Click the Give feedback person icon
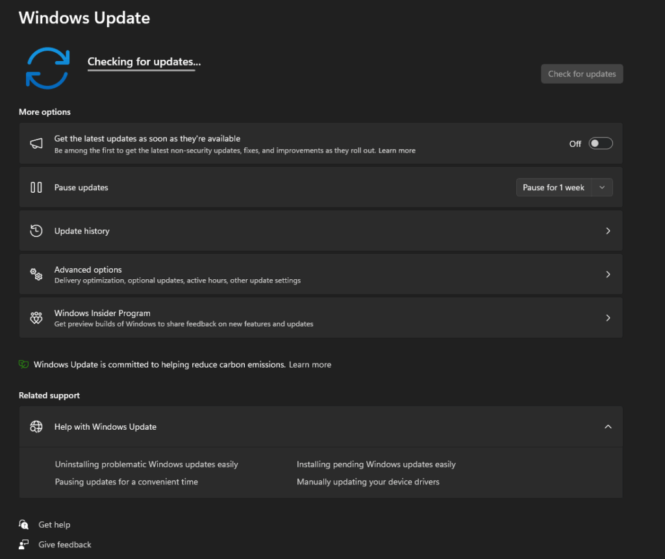 tap(24, 545)
